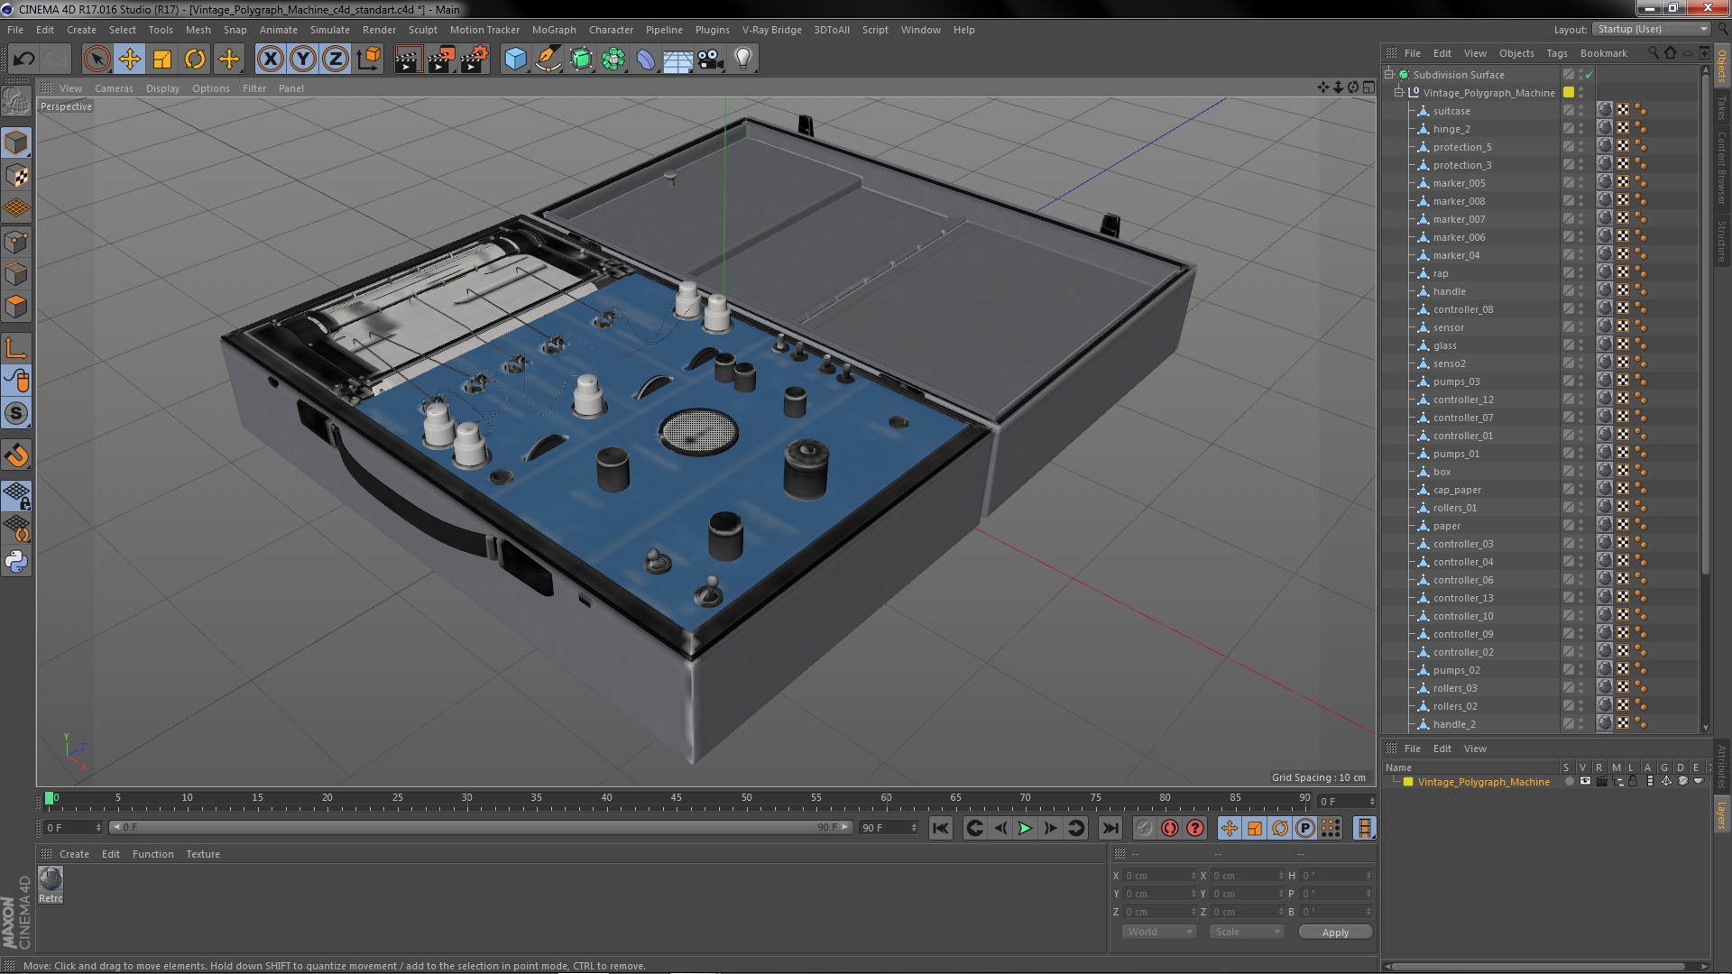
Task: Toggle Autokeying button
Action: pos(1170,828)
